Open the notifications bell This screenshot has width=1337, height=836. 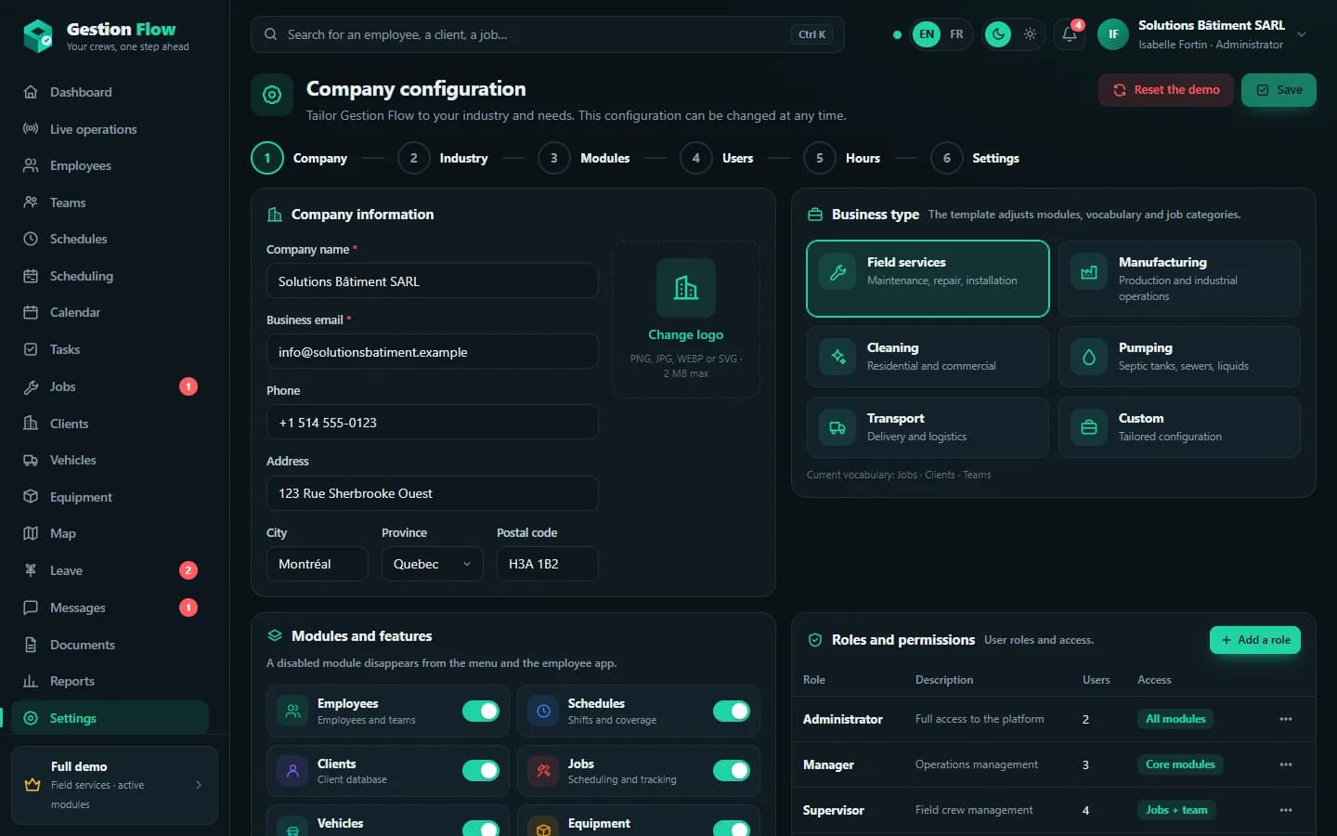tap(1070, 34)
